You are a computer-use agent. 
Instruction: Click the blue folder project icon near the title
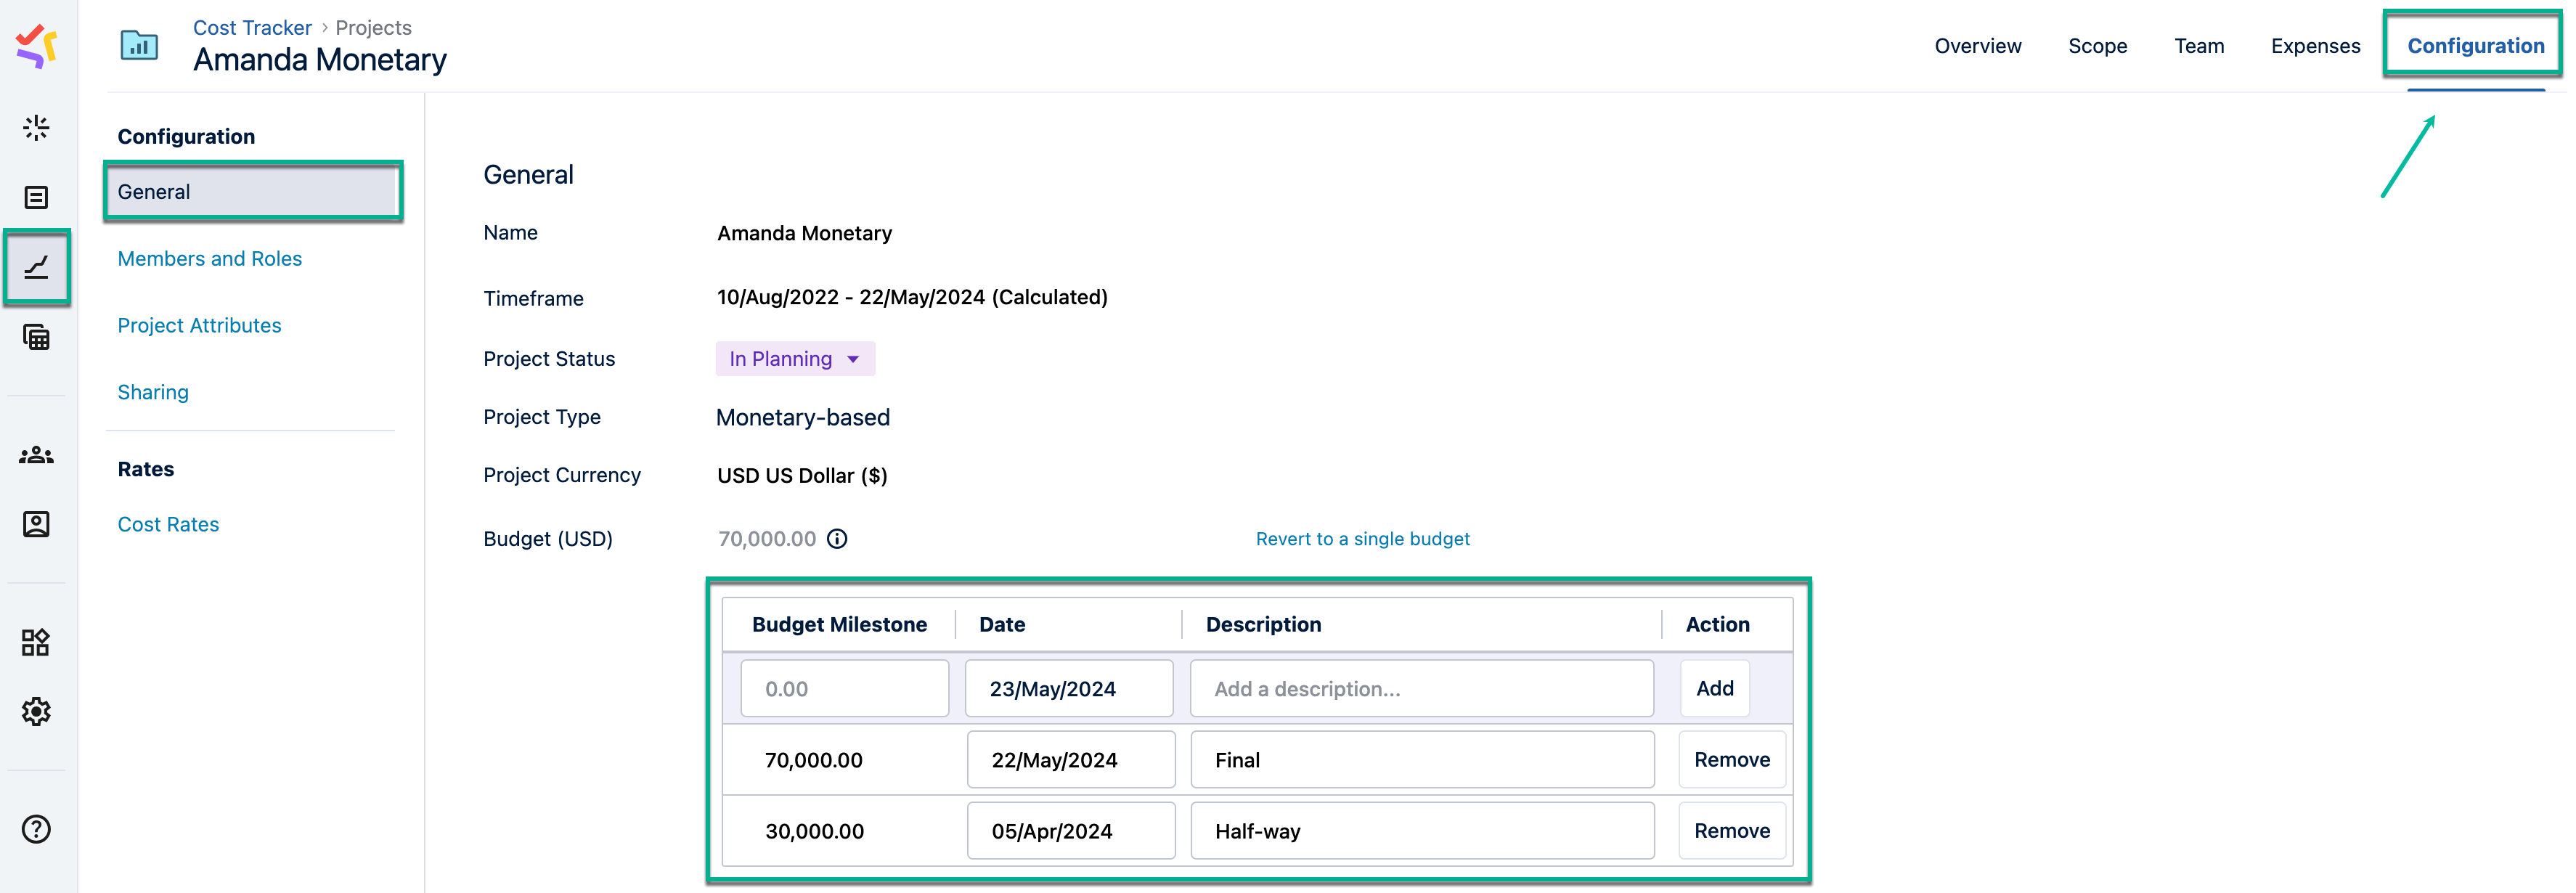[138, 44]
